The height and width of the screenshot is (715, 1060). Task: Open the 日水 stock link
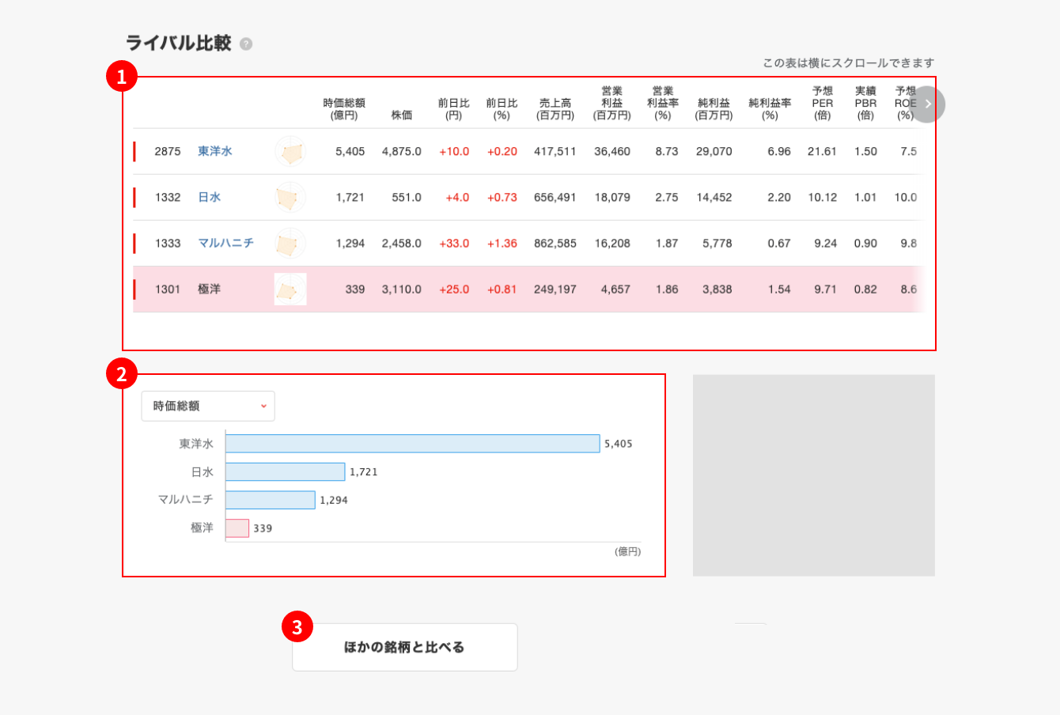pyautogui.click(x=210, y=197)
